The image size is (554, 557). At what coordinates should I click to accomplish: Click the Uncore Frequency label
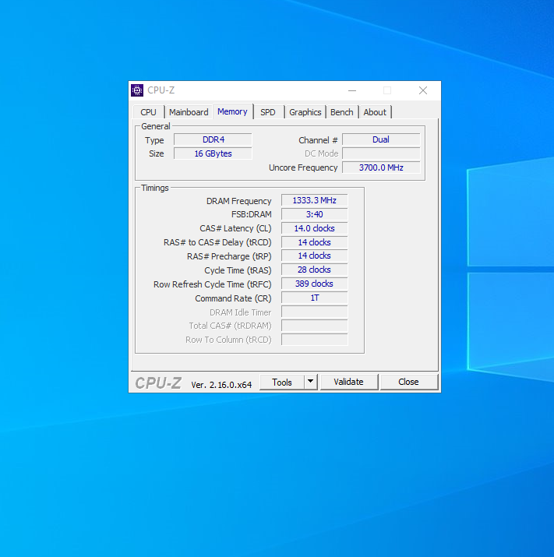pyautogui.click(x=303, y=167)
